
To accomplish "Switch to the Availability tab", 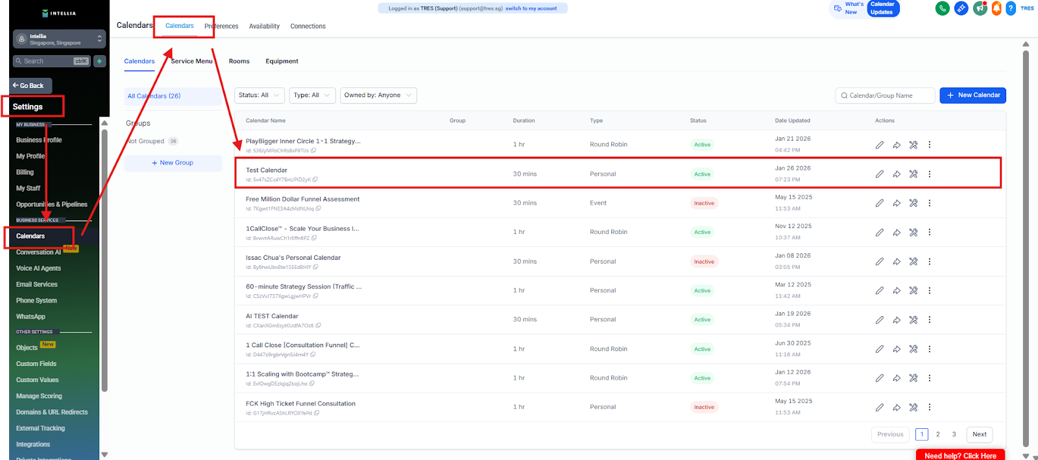I will pos(264,27).
